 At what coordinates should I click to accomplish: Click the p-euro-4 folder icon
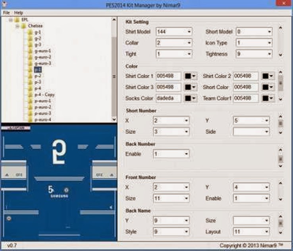point(30,119)
